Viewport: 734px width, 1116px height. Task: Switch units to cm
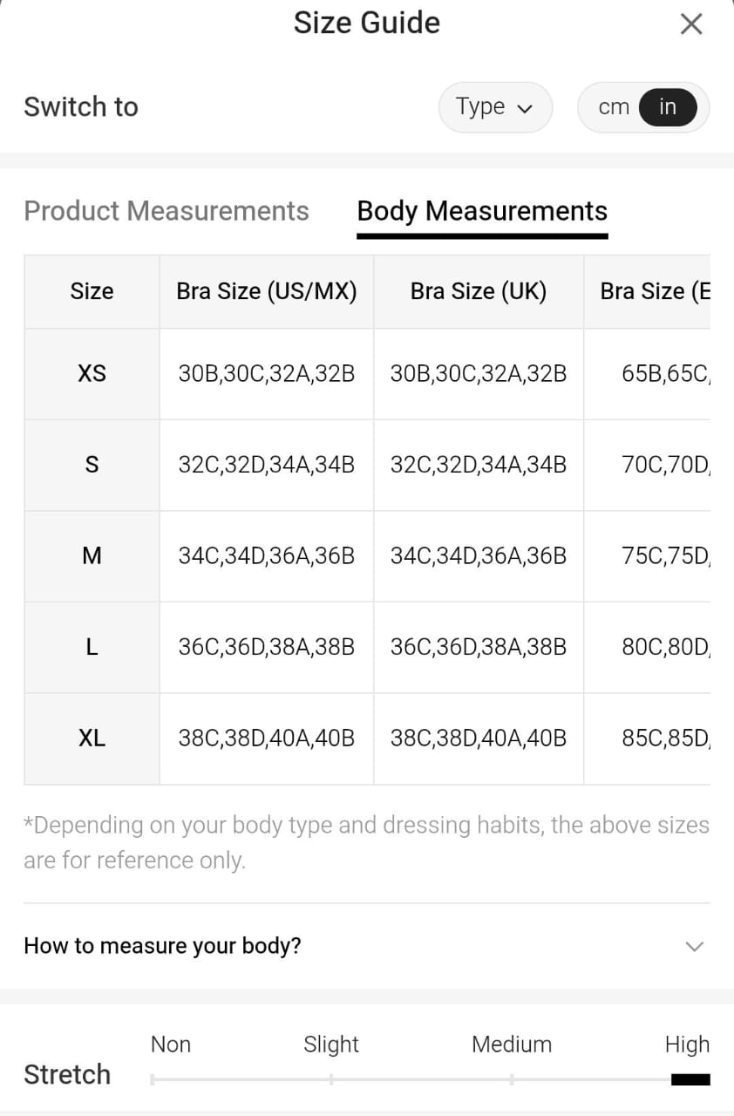(614, 107)
